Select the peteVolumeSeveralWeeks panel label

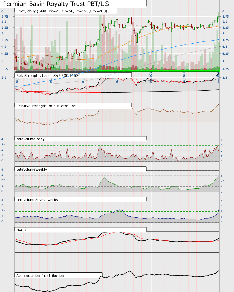(x=37, y=200)
